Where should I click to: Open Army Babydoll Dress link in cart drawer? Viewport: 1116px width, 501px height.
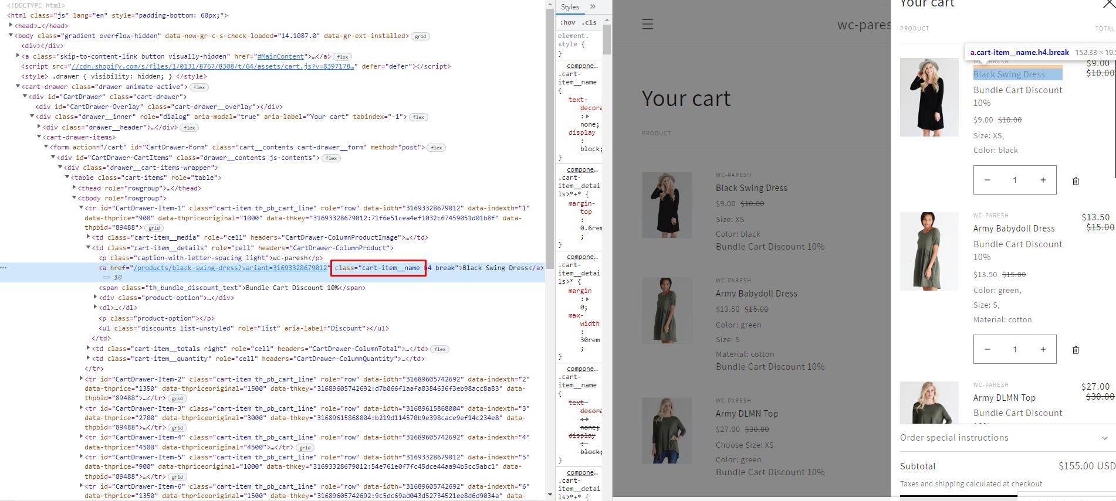[x=1014, y=229]
